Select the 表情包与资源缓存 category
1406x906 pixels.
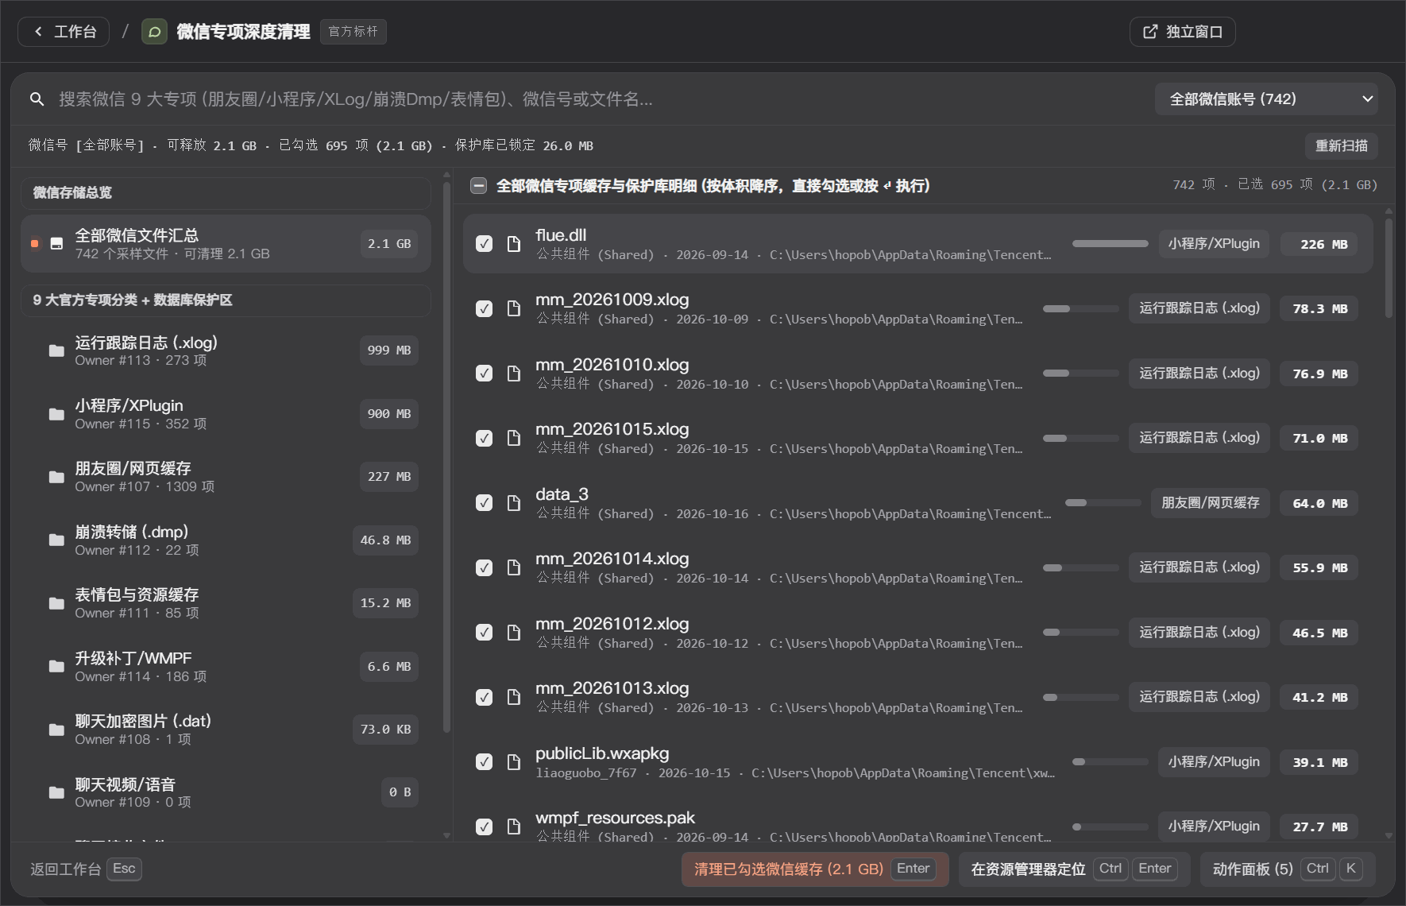[226, 603]
